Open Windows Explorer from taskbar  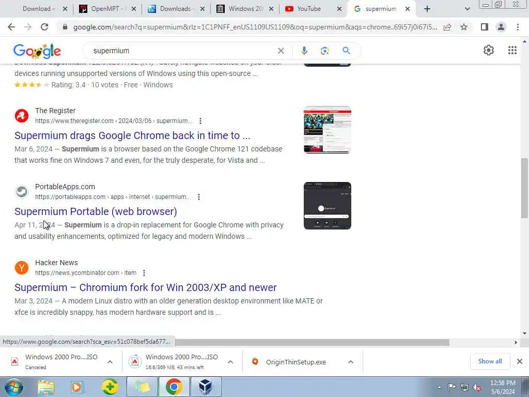(x=46, y=387)
